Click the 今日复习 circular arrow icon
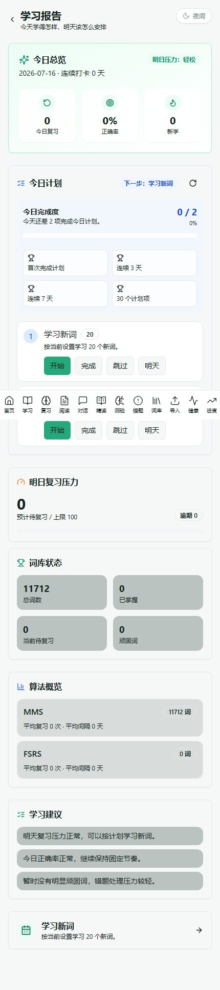The image size is (220, 990). [47, 103]
